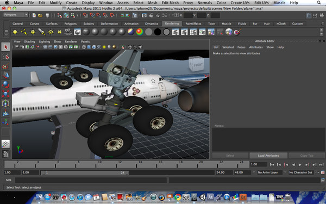Select the arrow Select tool in toolbox
The image size is (326, 204).
5,47
